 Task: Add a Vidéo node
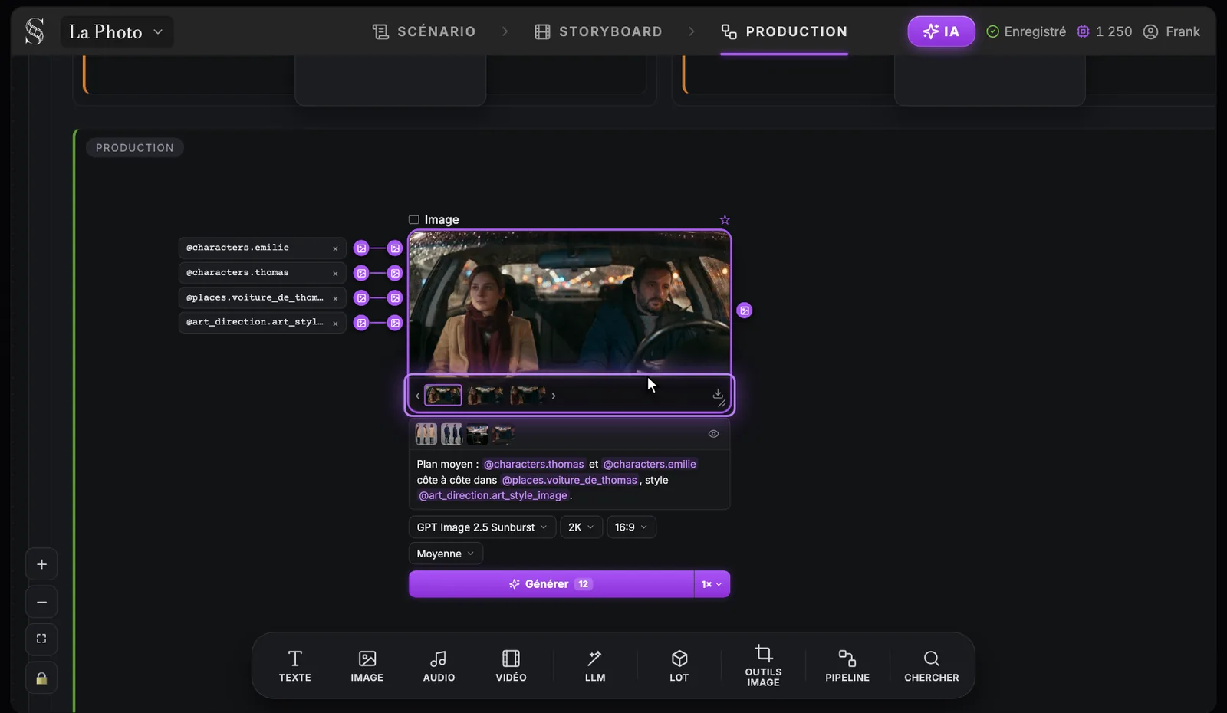tap(511, 665)
